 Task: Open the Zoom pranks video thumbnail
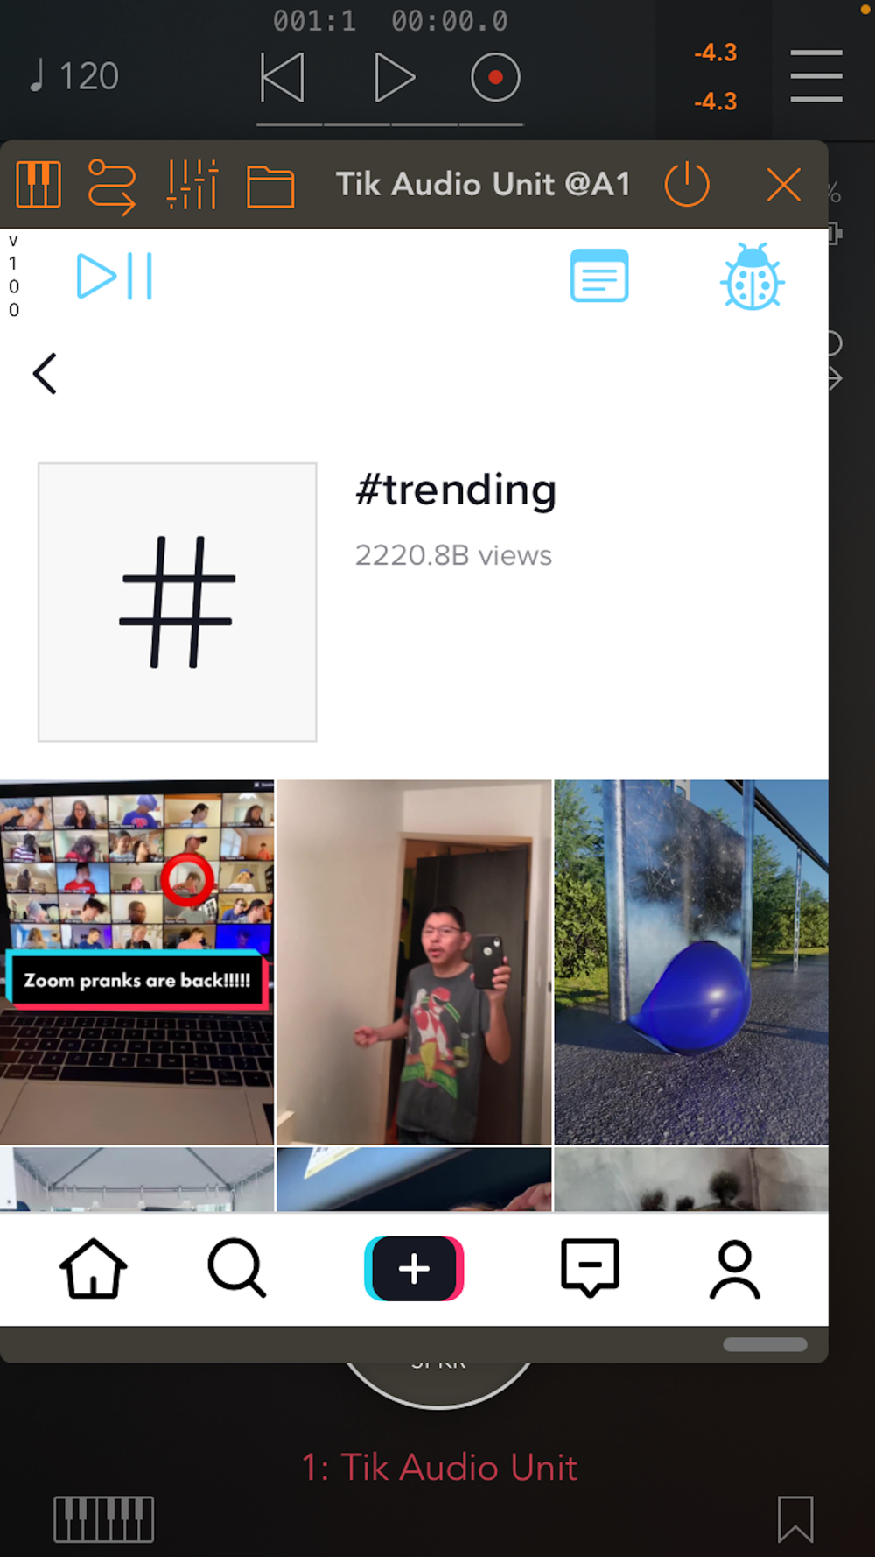136,962
